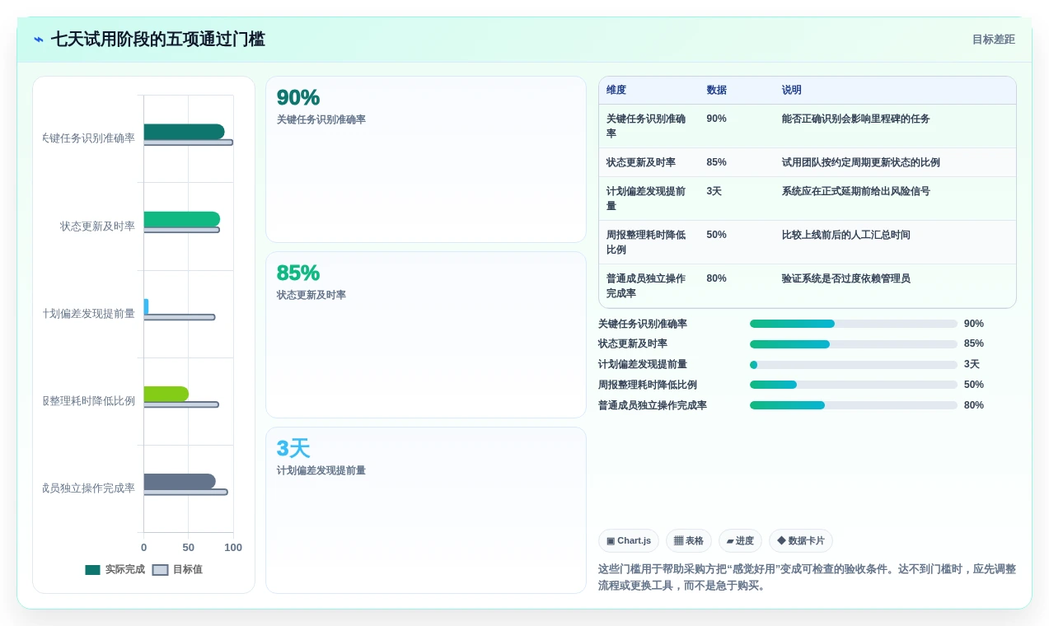
Task: Click the 数据卡片 tag chip
Action: [x=801, y=540]
